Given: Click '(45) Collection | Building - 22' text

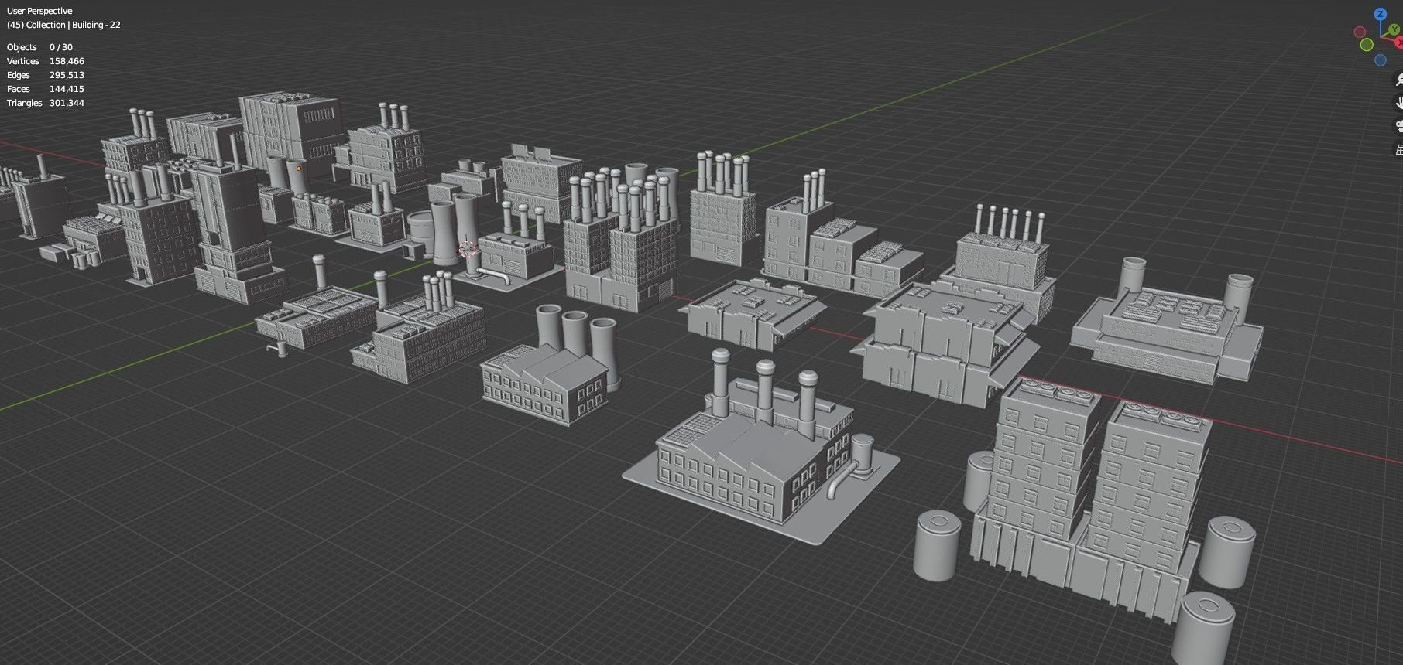Looking at the screenshot, I should tap(63, 25).
